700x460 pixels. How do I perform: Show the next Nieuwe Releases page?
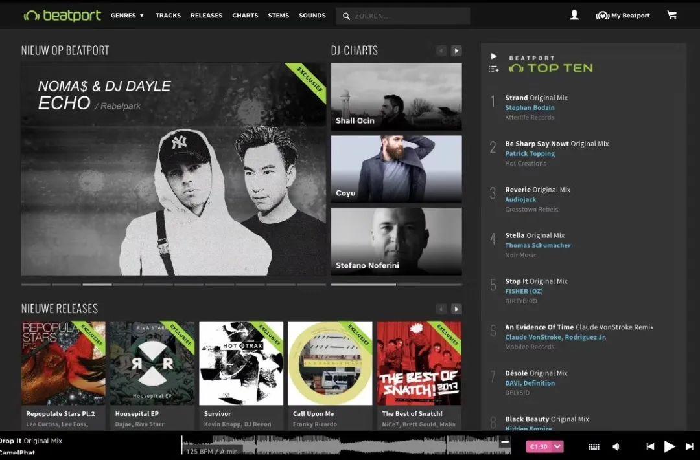click(x=456, y=309)
